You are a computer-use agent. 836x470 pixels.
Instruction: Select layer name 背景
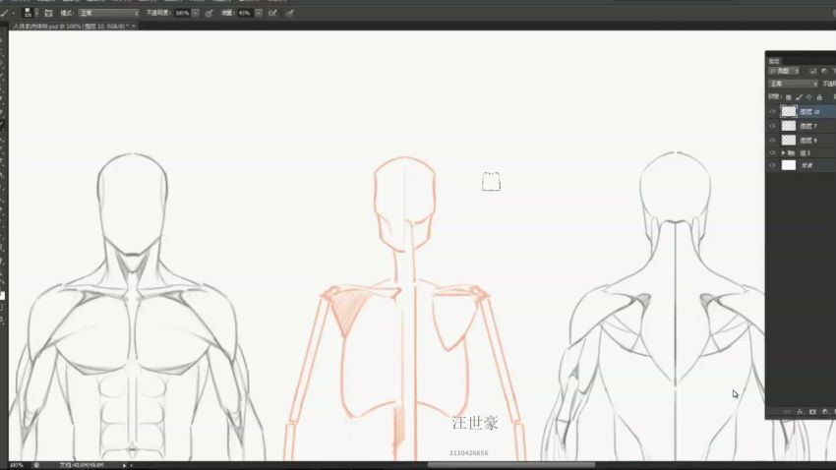tap(807, 165)
